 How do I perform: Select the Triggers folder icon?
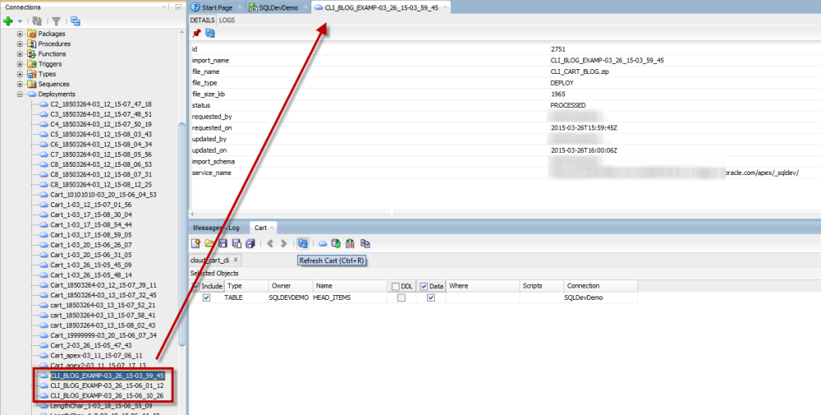point(31,64)
